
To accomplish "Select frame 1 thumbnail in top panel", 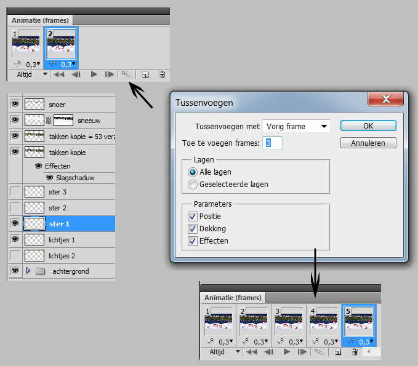I will pos(26,44).
